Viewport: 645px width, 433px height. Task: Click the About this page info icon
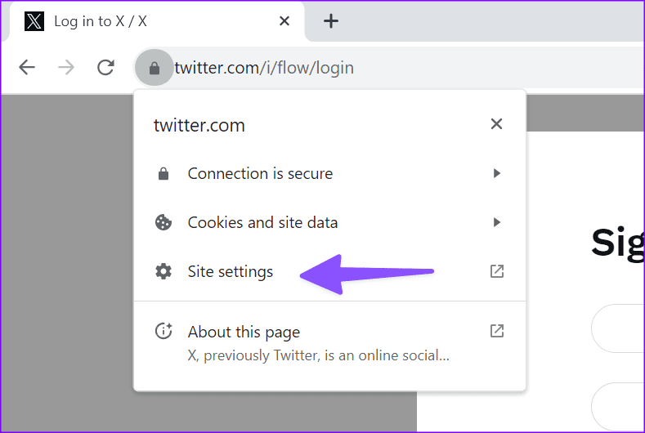point(163,331)
